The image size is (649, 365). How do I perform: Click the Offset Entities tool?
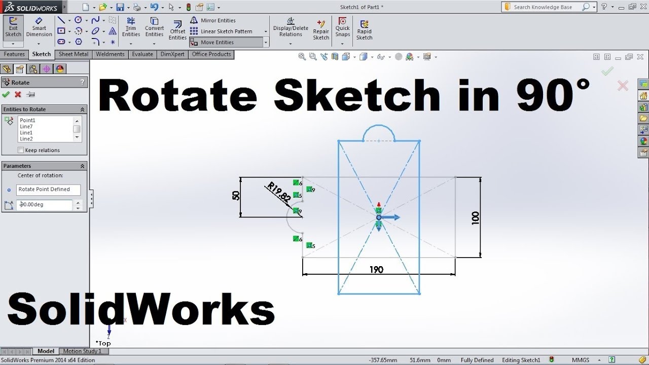click(177, 30)
